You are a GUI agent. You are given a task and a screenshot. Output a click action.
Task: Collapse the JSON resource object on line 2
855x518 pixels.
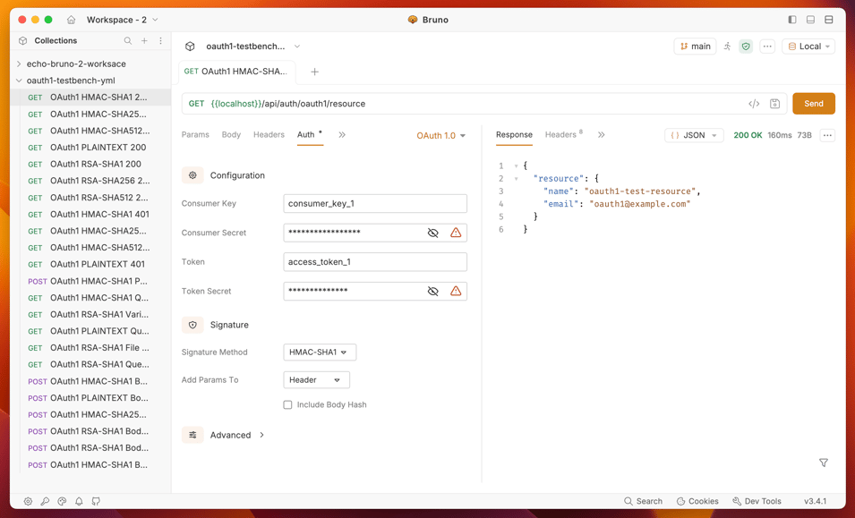[x=516, y=179]
